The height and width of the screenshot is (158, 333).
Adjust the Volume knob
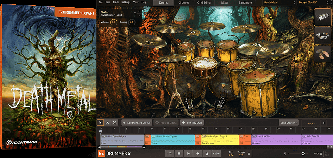(114, 22)
